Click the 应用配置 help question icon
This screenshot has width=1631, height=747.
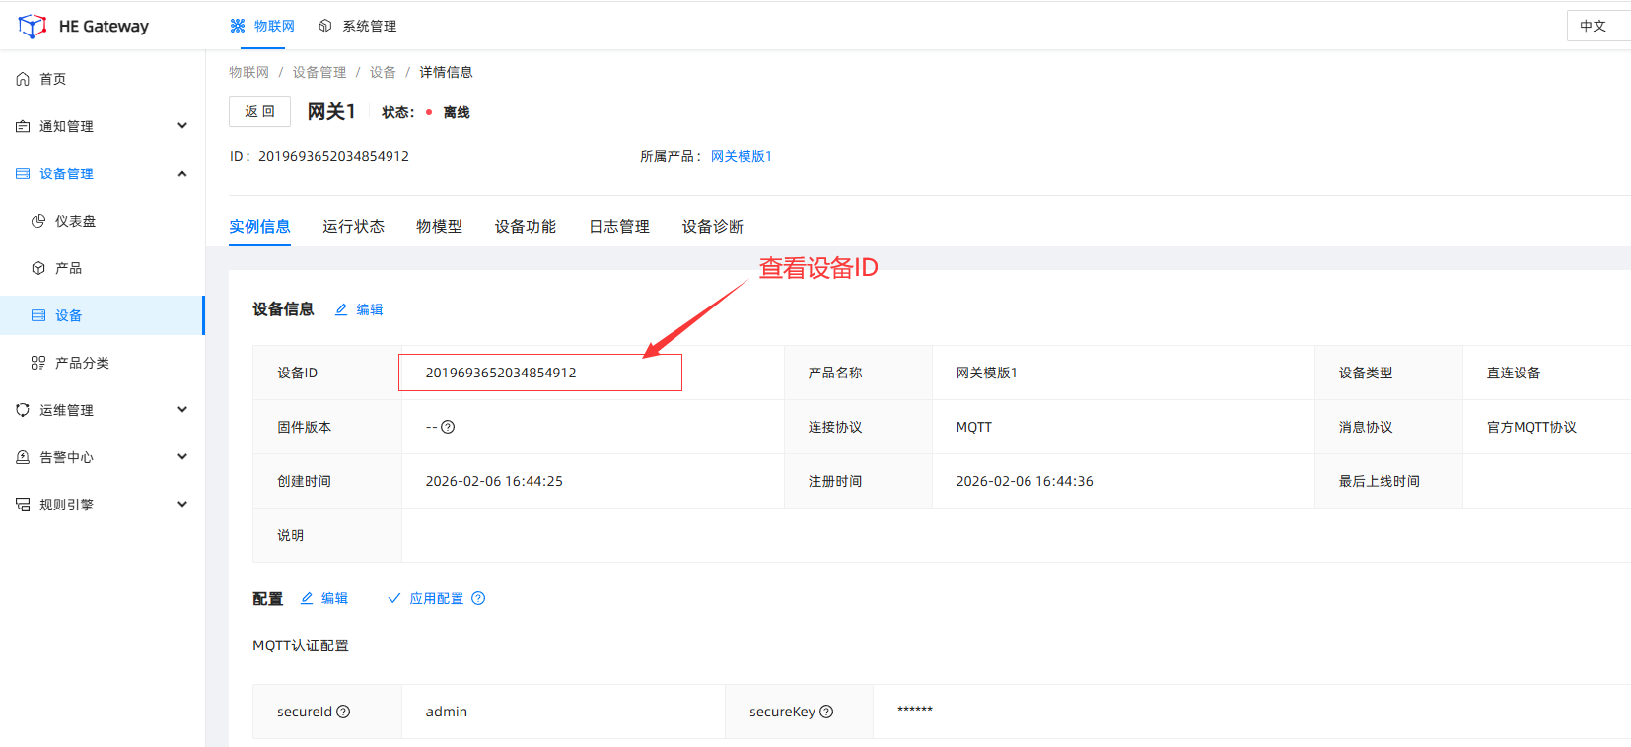click(x=478, y=598)
